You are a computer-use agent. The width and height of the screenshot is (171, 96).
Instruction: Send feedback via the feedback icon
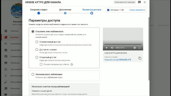(139, 2)
